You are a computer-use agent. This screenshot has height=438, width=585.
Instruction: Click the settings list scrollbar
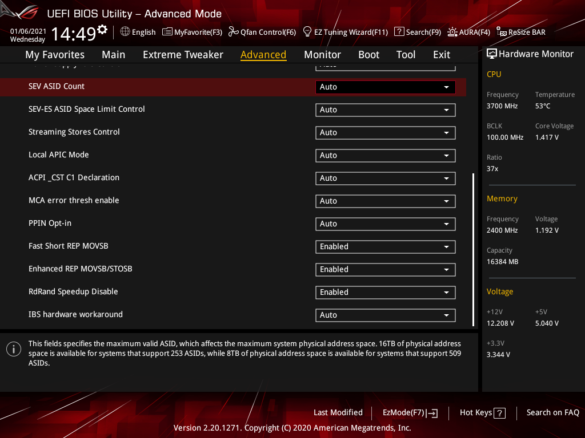(474, 250)
